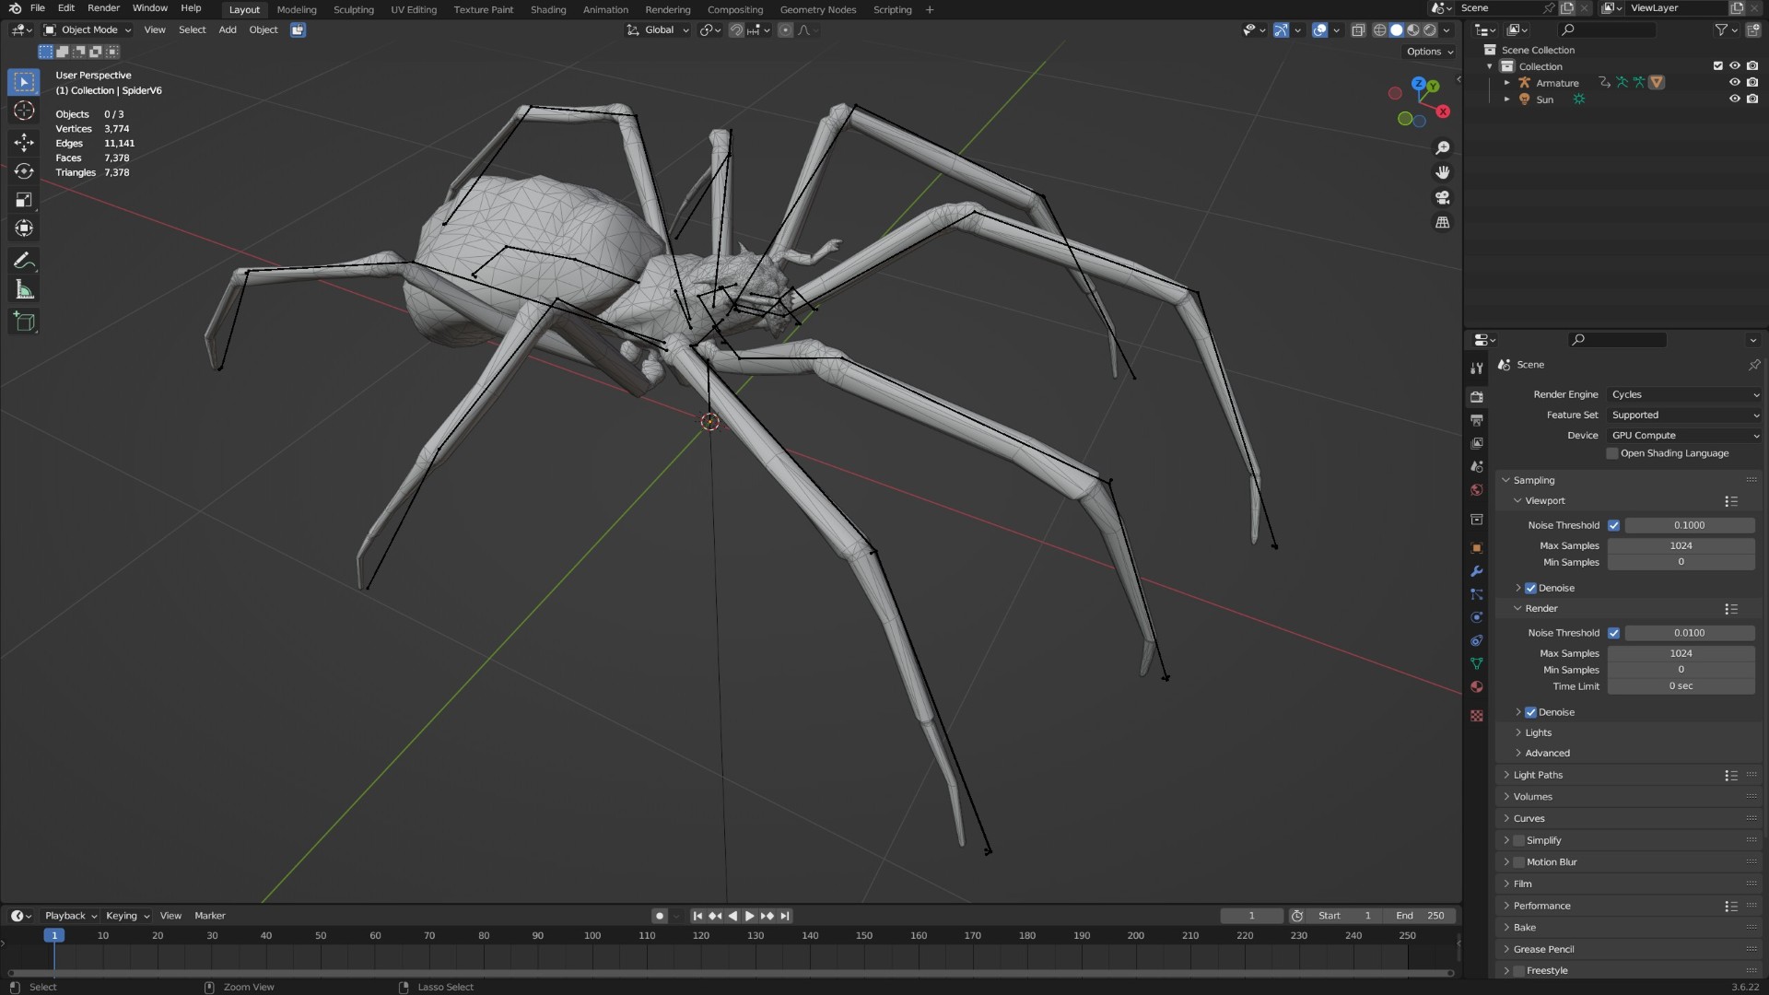Toggle camera view in viewport
The height and width of the screenshot is (995, 1769).
pyautogui.click(x=1443, y=198)
